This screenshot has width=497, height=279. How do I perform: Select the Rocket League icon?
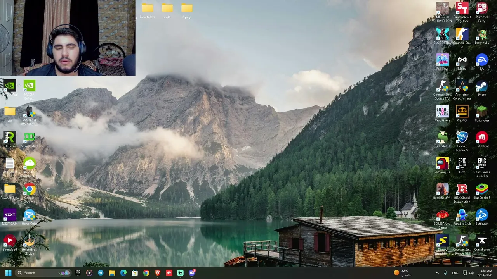pos(462,142)
